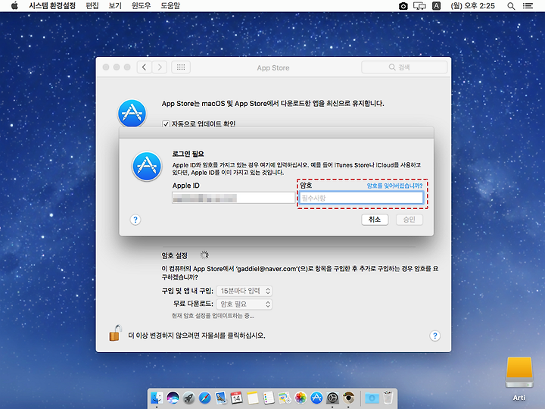Viewport: 545px width, 409px height.
Task: Open the 구입 및 앱 내 구입 dropdown
Action: pos(244,291)
